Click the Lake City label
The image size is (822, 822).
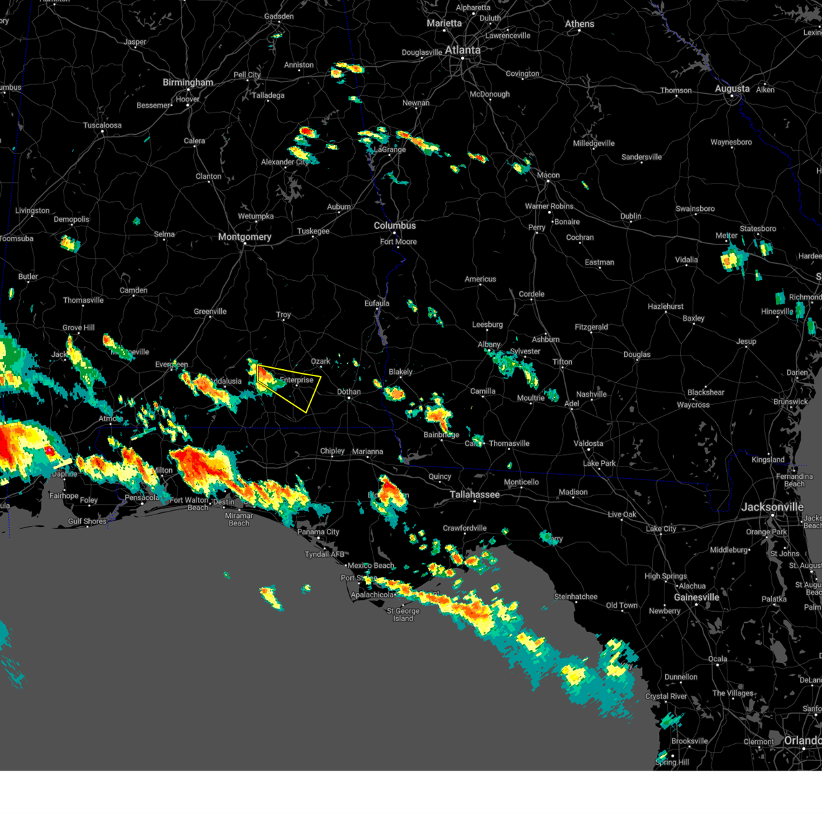click(661, 529)
